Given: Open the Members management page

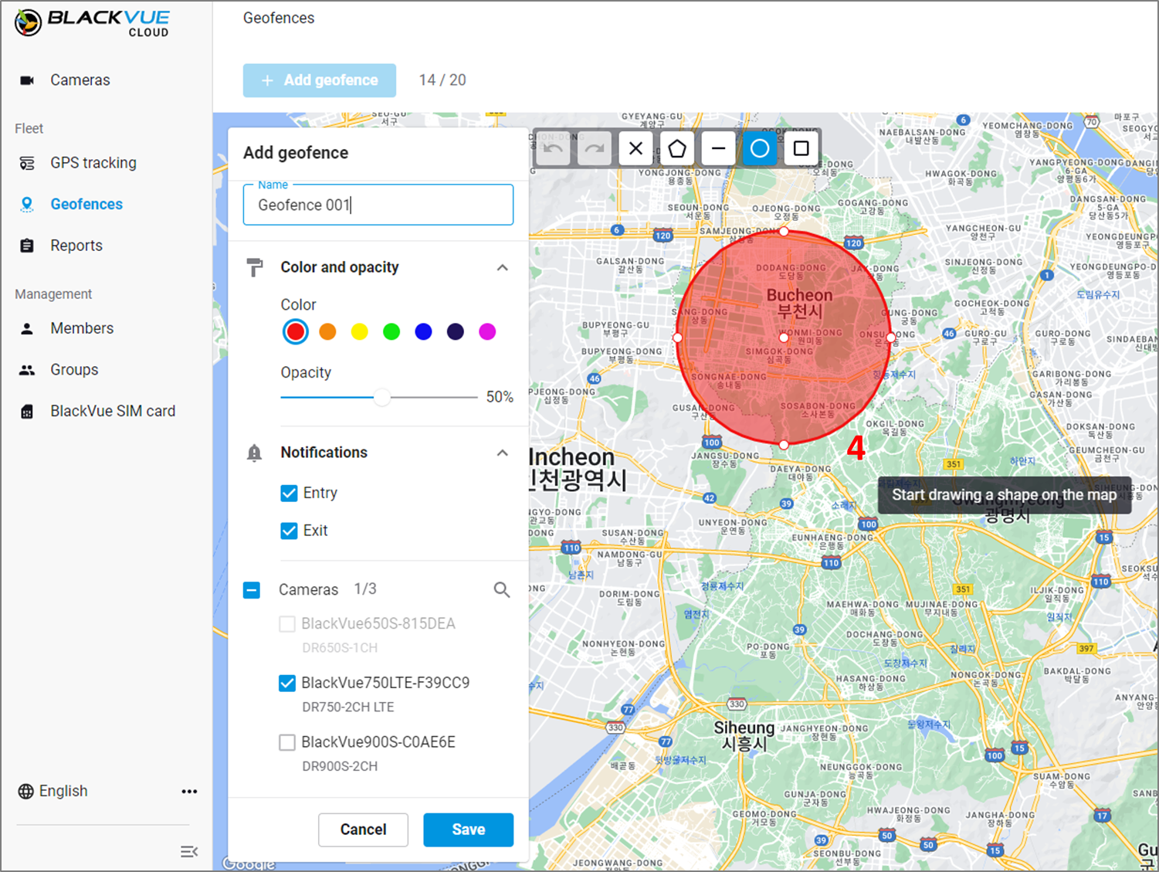Looking at the screenshot, I should (x=82, y=328).
